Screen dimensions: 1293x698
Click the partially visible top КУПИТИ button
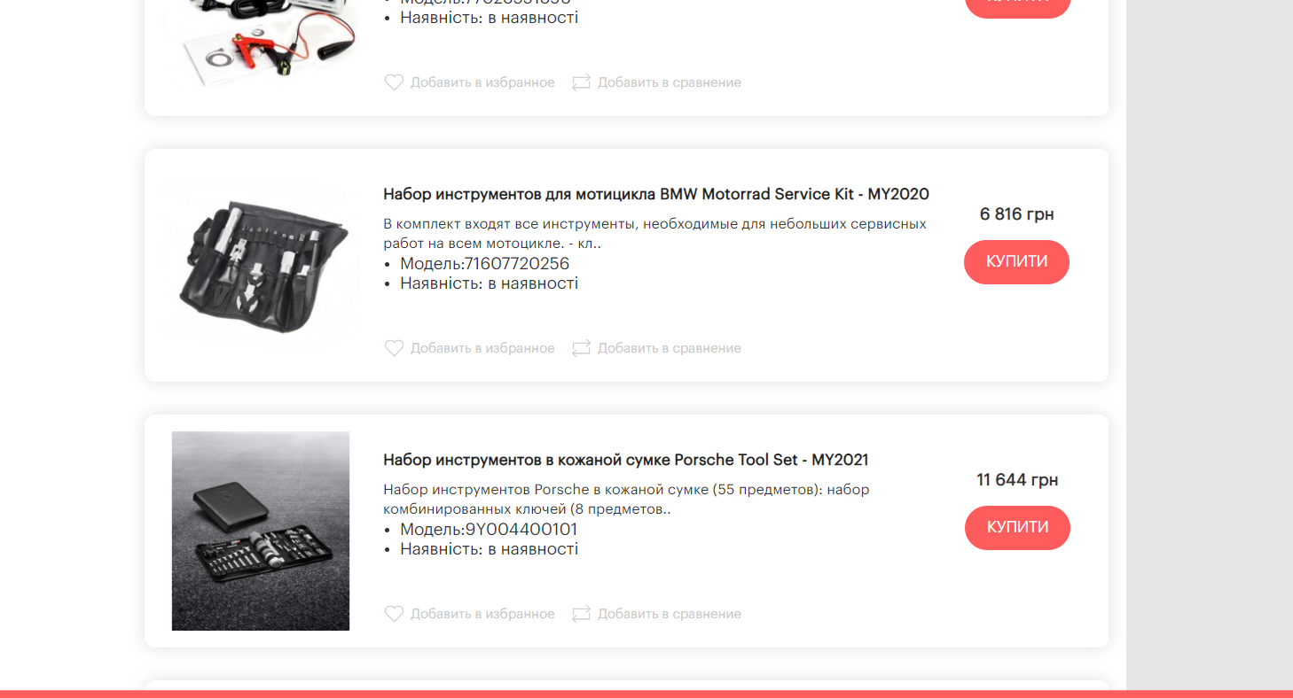[x=1017, y=7]
